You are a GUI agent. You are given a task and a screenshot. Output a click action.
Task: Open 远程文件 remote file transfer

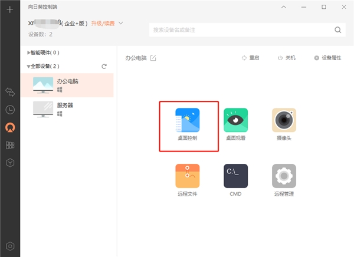point(188,180)
